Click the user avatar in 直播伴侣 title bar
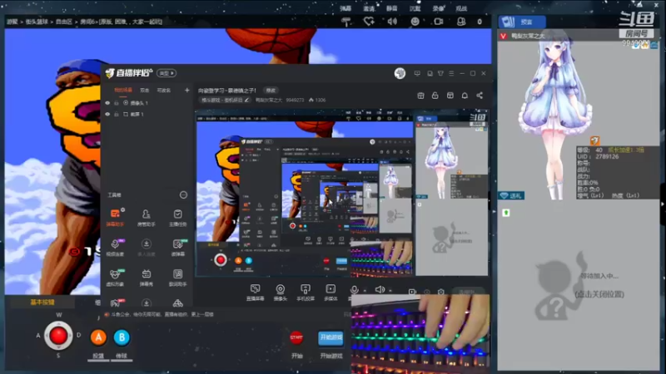 (x=400, y=73)
